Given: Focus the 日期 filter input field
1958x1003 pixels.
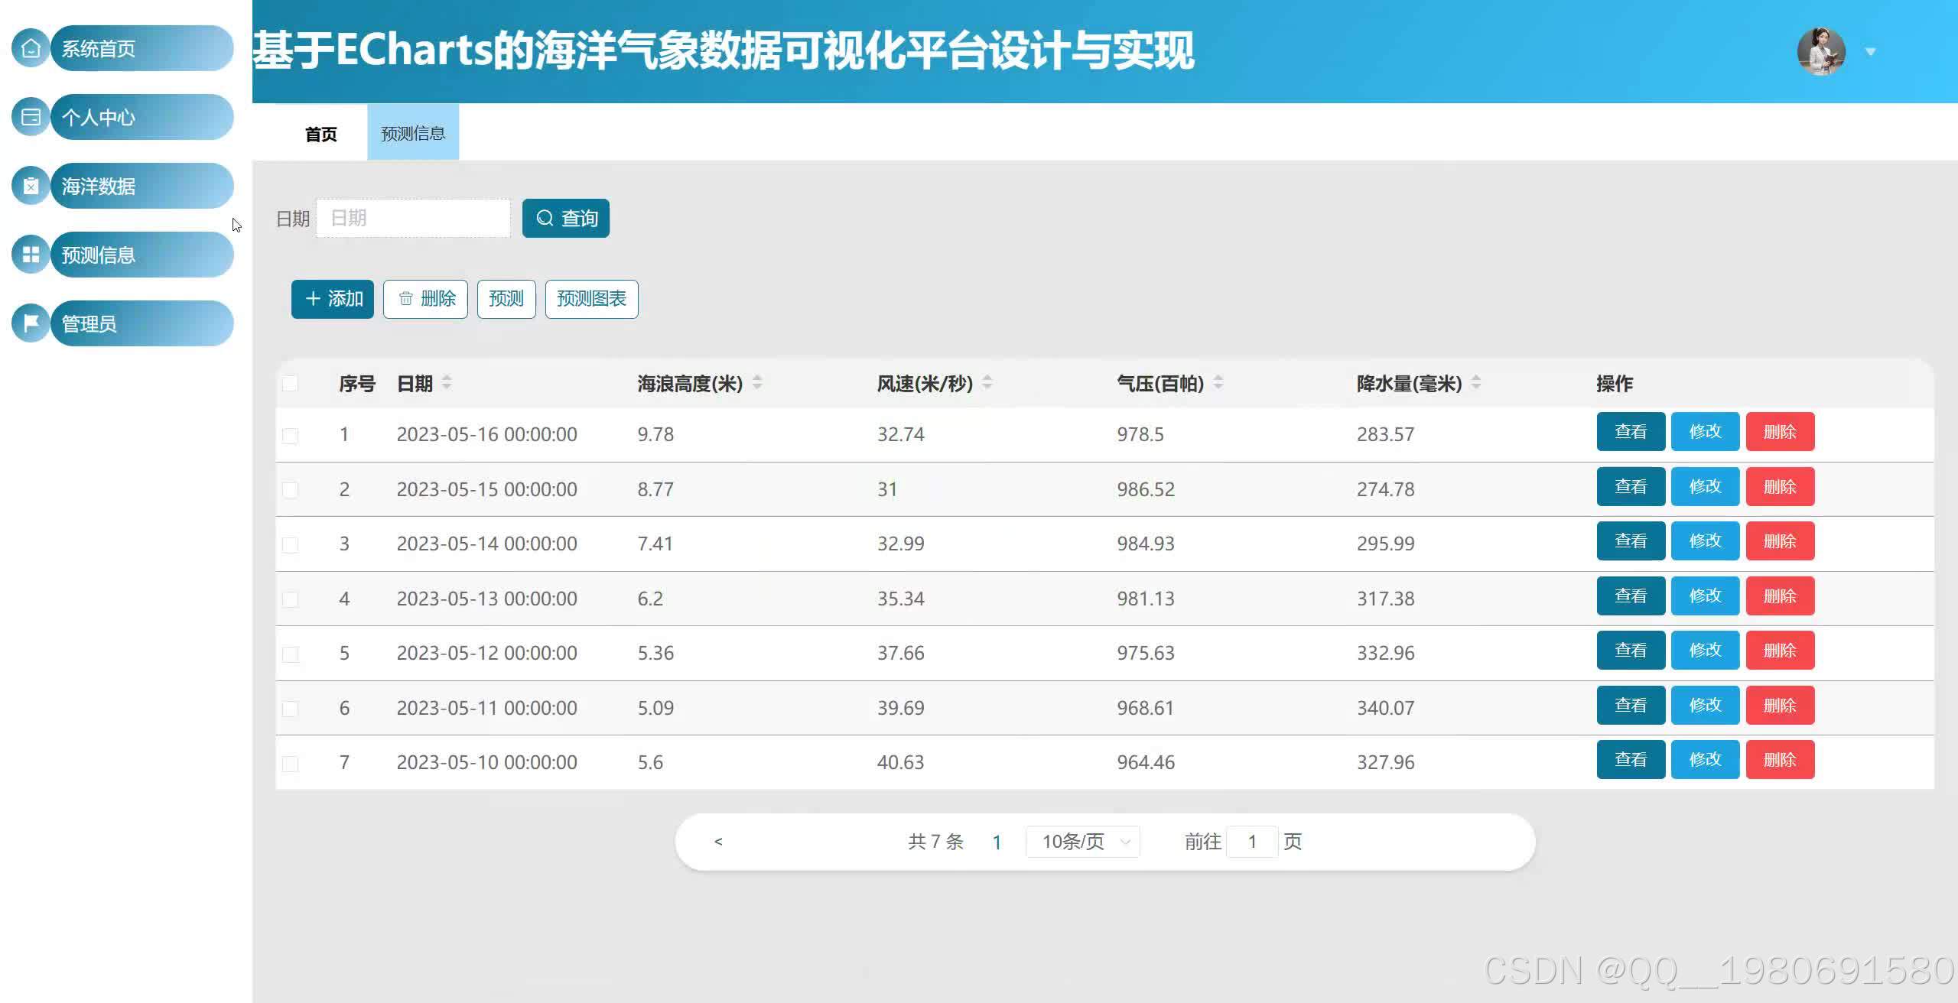Looking at the screenshot, I should coord(413,219).
